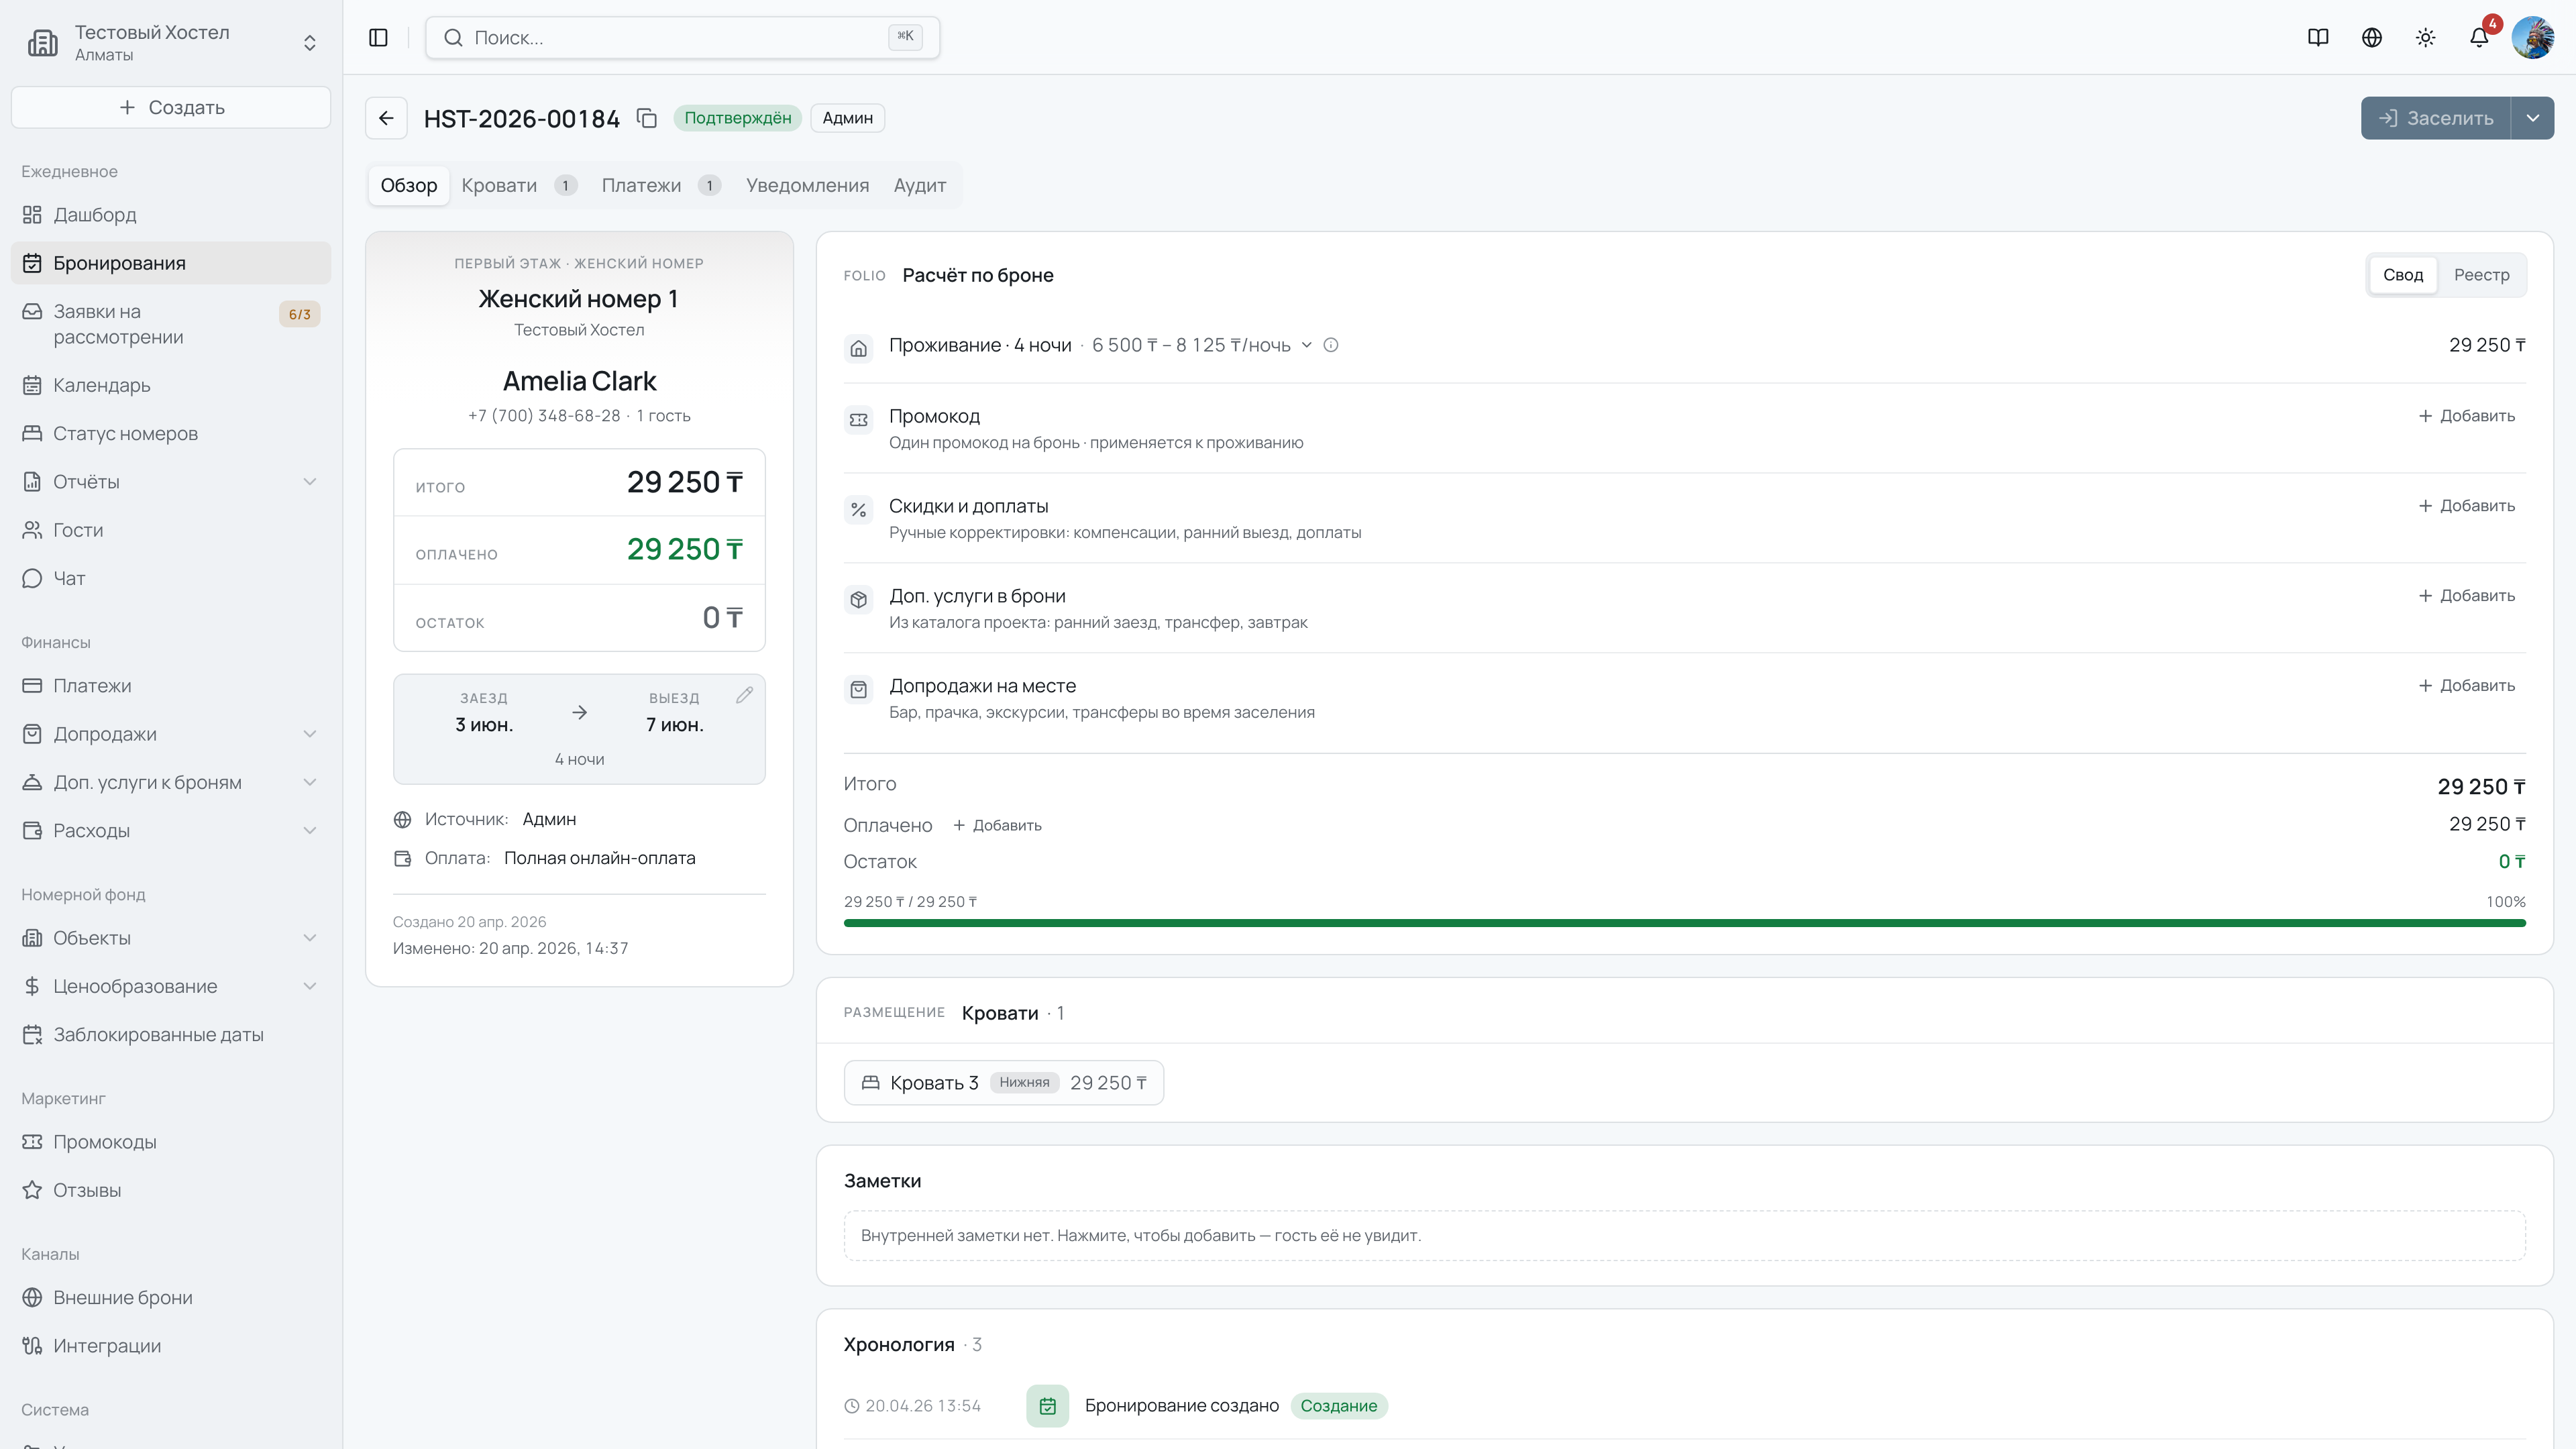The height and width of the screenshot is (1449, 2576).
Task: Open the language globe icon
Action: (x=2372, y=37)
